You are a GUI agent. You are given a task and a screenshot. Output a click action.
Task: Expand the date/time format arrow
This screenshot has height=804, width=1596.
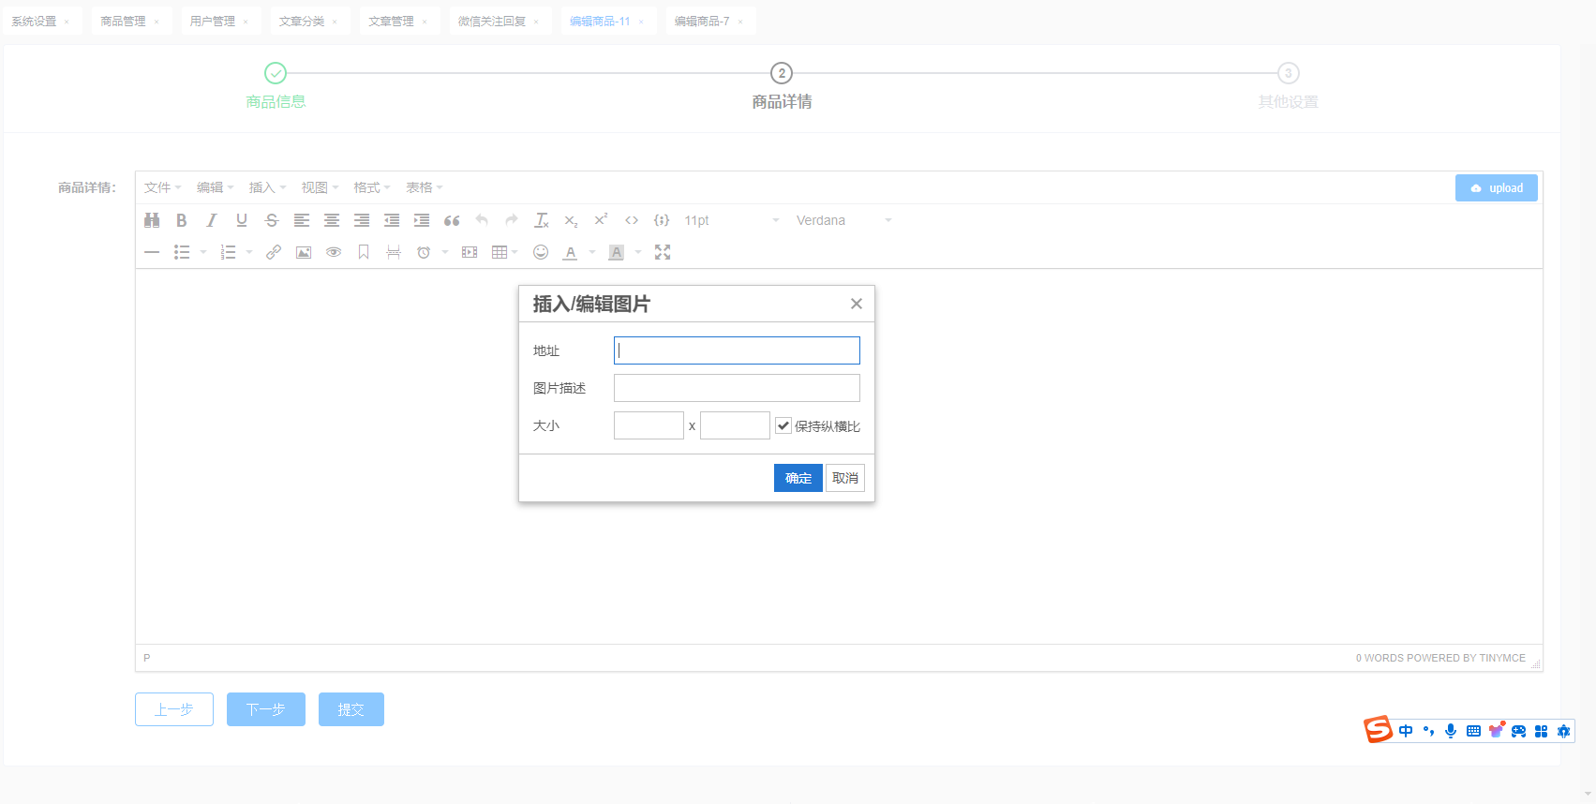tap(445, 252)
